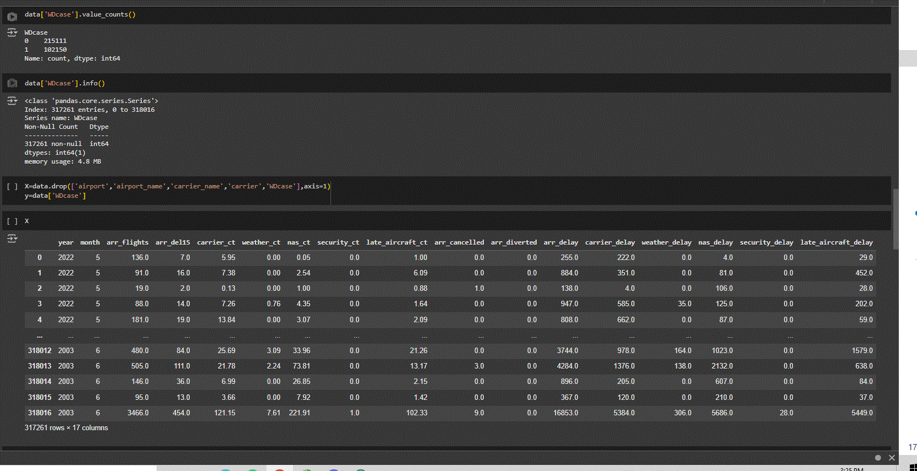Click row index 318016 in the table
The height and width of the screenshot is (471, 917).
(x=40, y=413)
